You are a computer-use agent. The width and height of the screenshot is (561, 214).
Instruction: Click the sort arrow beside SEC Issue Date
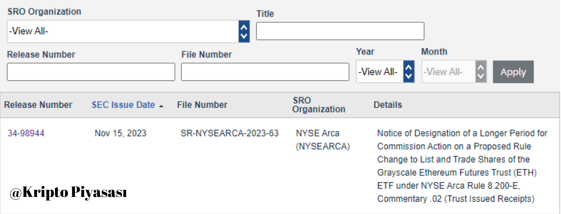click(x=161, y=106)
